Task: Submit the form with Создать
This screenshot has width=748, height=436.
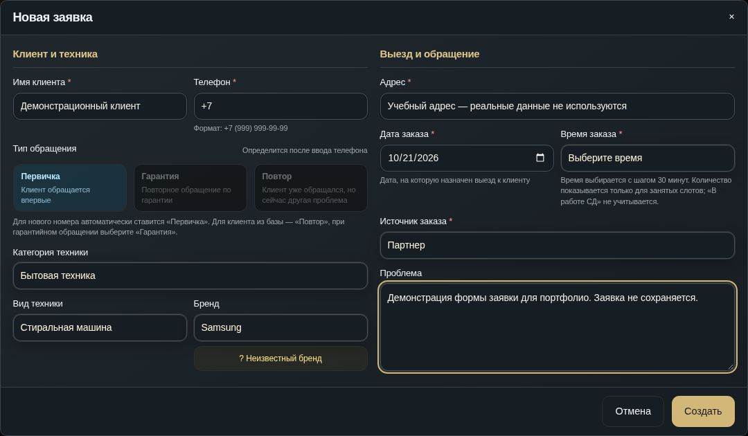Action: (703, 411)
